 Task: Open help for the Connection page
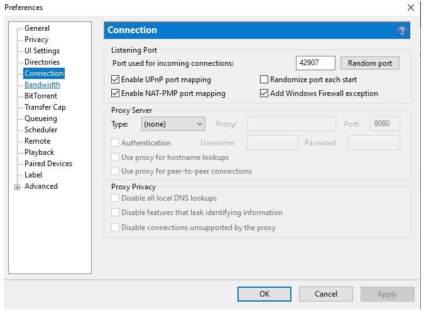tap(402, 31)
